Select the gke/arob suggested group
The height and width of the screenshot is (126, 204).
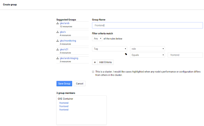tap(64, 23)
